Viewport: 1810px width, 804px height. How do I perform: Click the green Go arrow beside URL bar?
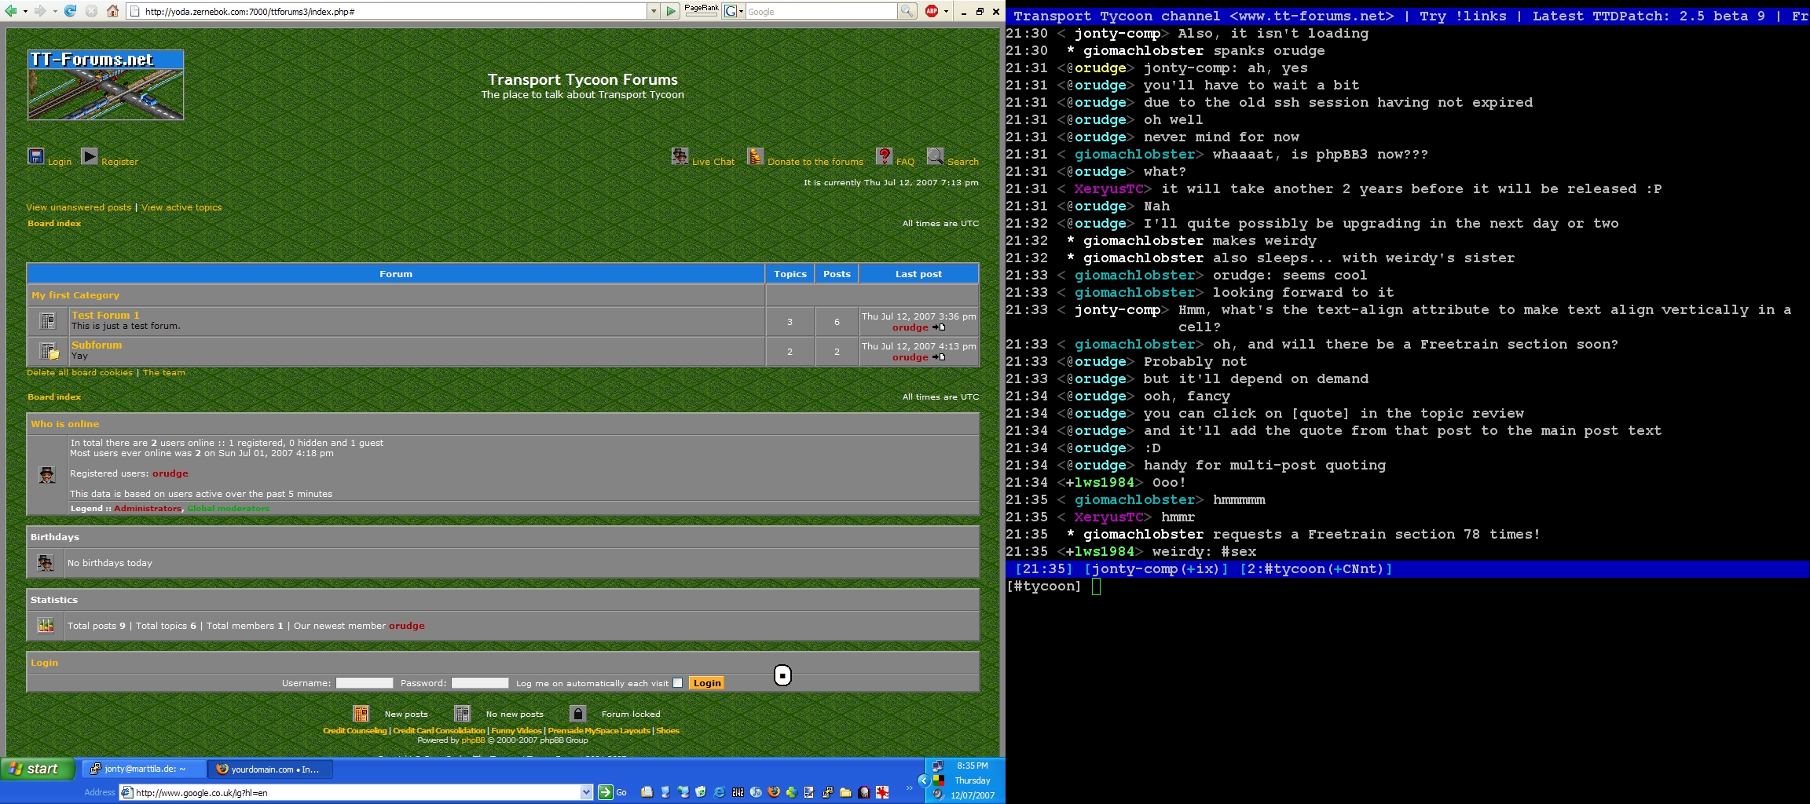click(670, 11)
